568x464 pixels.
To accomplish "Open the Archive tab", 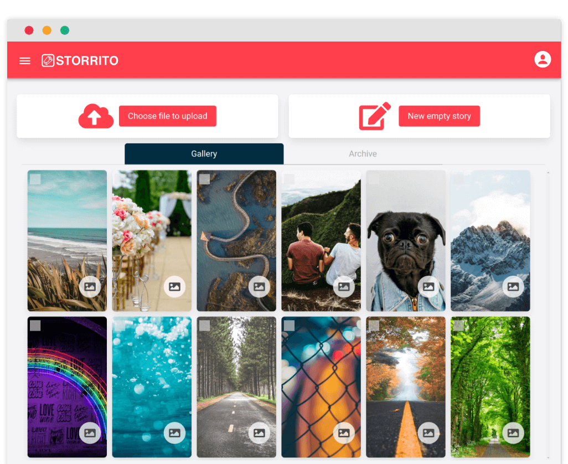I will [x=363, y=153].
